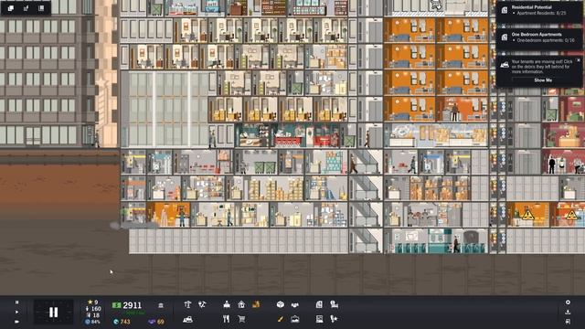Click the third icon in top-left panel
The height and width of the screenshot is (329, 585).
point(41,8)
